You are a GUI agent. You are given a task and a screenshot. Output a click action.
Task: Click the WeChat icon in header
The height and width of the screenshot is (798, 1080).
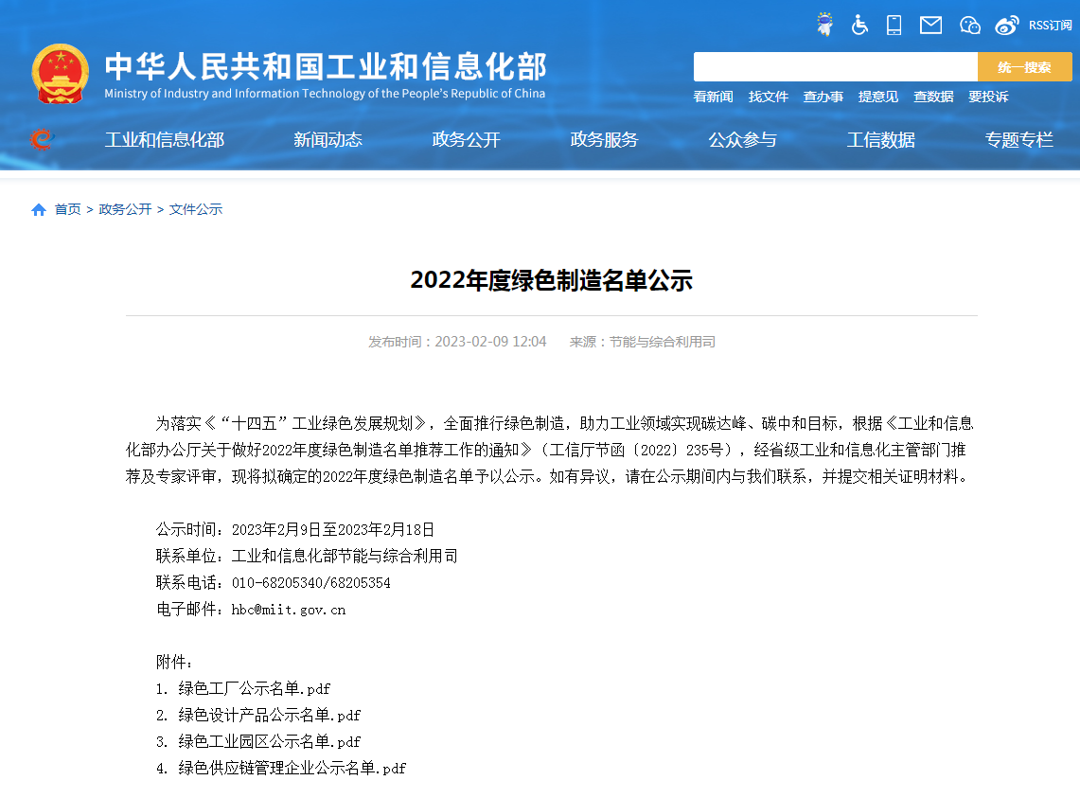point(970,26)
